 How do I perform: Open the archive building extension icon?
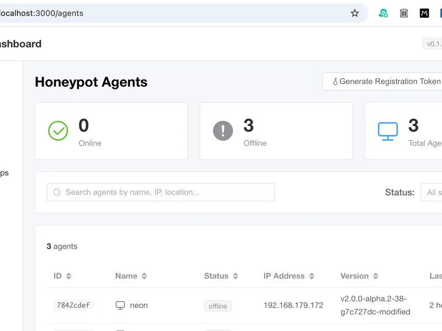404,13
